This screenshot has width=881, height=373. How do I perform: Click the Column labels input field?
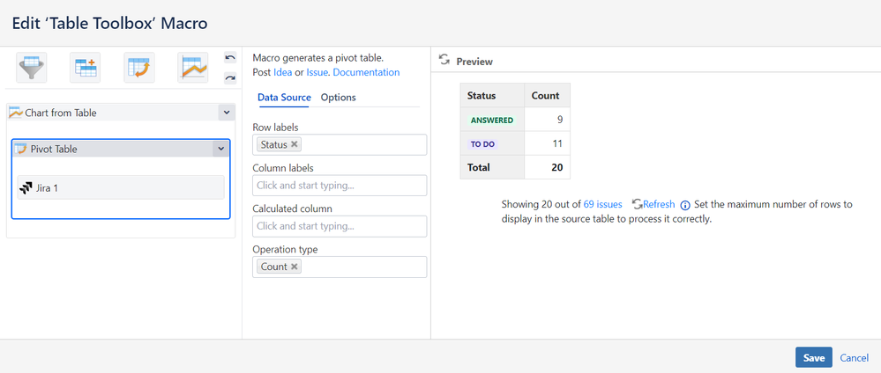(x=340, y=186)
